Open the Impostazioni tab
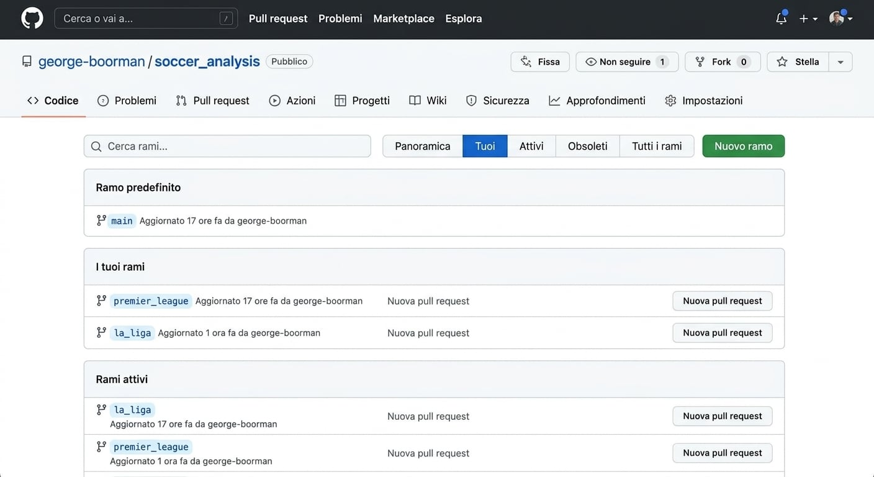 point(703,101)
